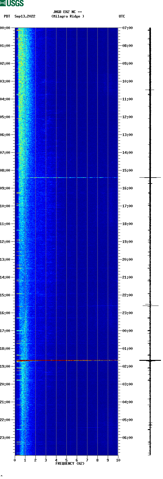Click the small seismogram spike near 10:30 UTC
Screen dimensions: 163x479
coord(150,90)
